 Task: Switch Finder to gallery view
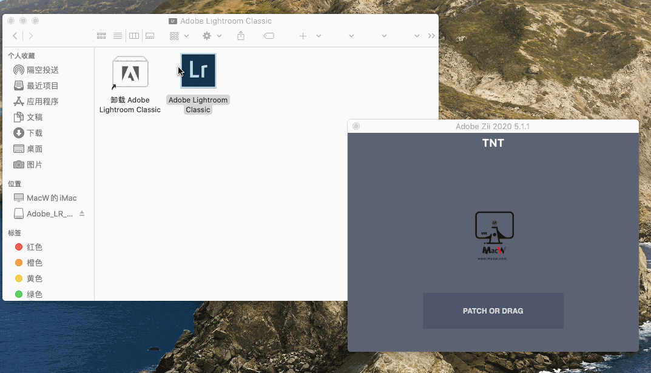click(150, 36)
